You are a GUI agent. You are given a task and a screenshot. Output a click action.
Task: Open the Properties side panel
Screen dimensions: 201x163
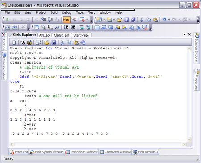pyautogui.click(x=197, y=79)
